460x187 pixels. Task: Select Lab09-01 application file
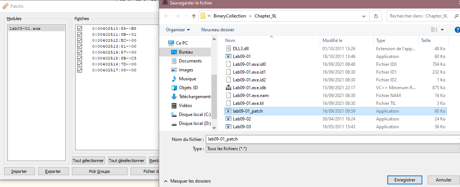coord(335,57)
